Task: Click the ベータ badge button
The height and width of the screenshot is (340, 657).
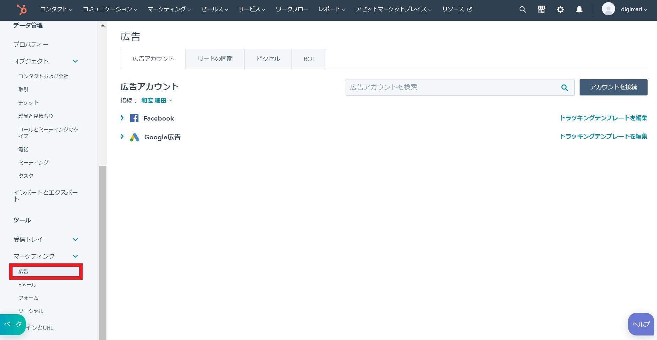Action: [13, 324]
